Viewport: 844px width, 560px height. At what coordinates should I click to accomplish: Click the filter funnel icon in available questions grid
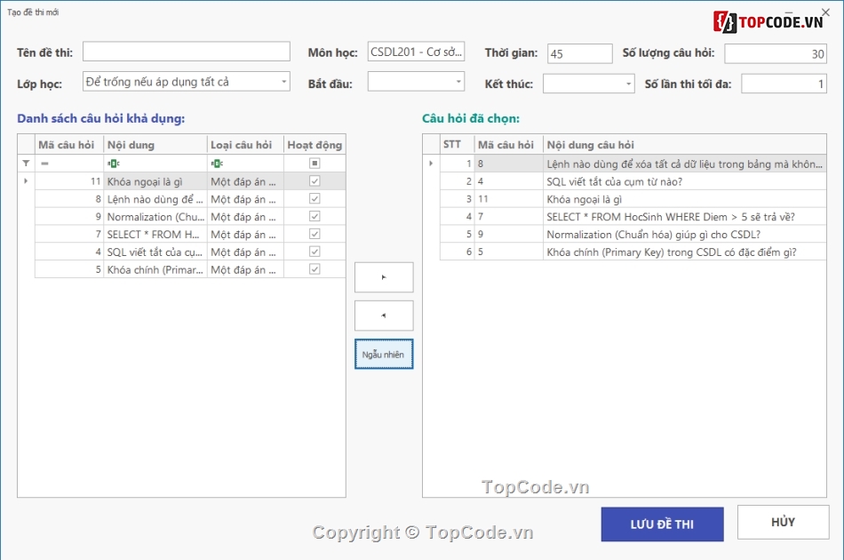coord(26,164)
